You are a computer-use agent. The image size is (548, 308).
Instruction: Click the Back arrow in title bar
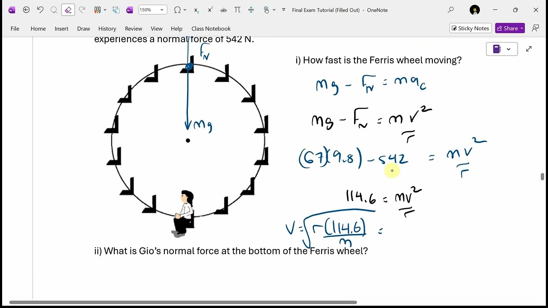point(26,10)
